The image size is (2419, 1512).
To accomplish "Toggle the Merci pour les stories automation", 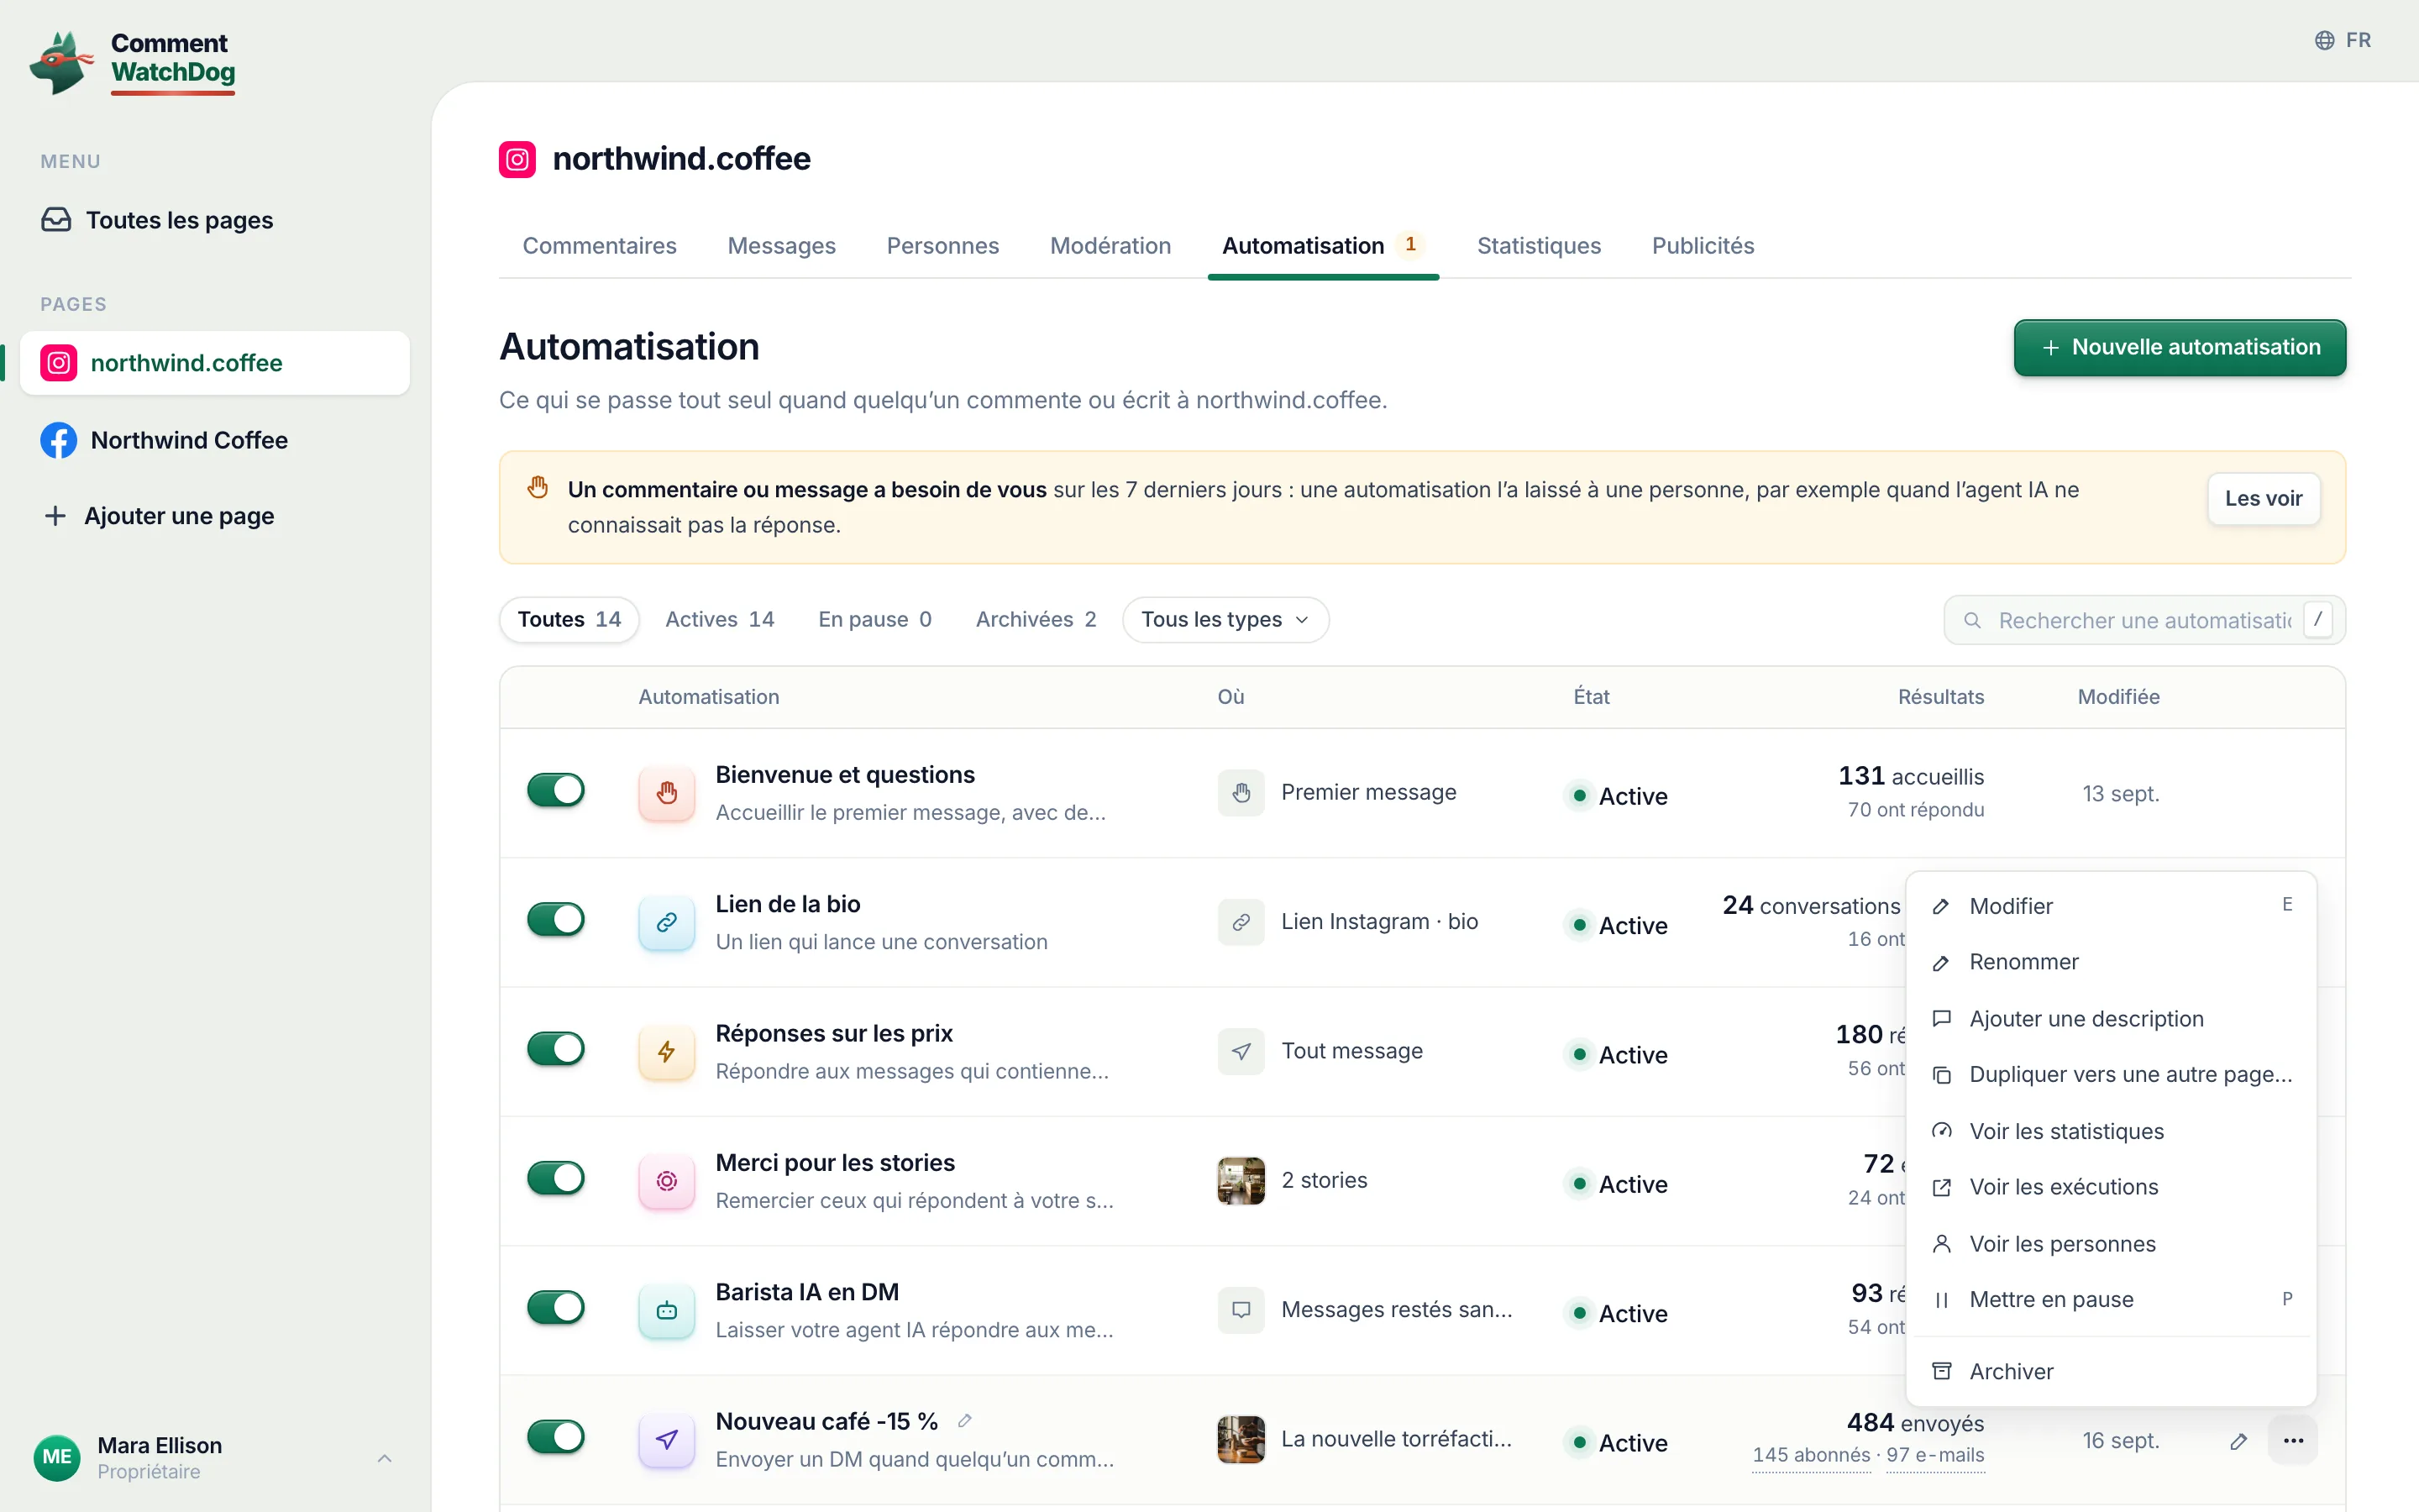I will 556,1178.
